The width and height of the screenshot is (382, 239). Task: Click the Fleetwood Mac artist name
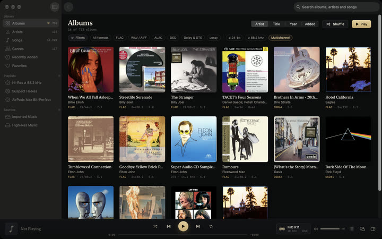pyautogui.click(x=233, y=172)
